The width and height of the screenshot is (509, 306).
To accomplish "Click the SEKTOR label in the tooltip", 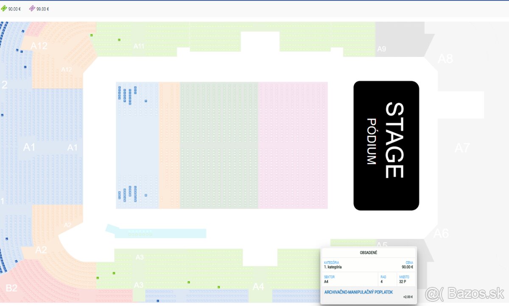I will tap(329, 277).
